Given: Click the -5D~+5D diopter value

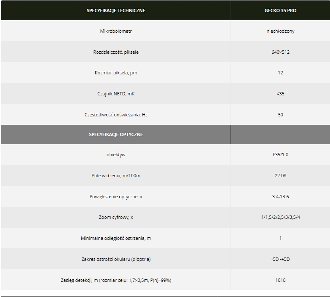Looking at the screenshot, I should pos(280,259).
